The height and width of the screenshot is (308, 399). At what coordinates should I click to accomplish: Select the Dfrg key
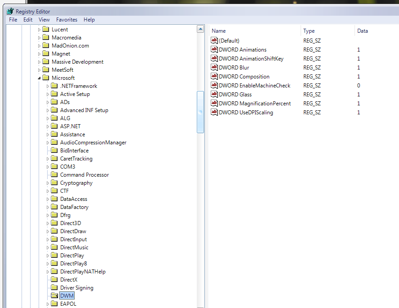[65, 215]
